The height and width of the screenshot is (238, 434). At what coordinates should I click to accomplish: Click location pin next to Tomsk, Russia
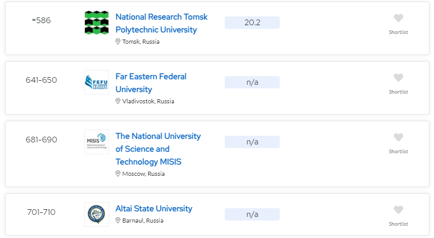tap(118, 42)
